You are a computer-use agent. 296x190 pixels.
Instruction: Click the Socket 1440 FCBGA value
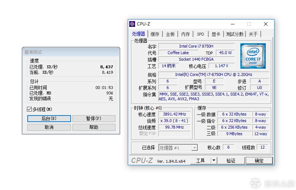(196, 59)
